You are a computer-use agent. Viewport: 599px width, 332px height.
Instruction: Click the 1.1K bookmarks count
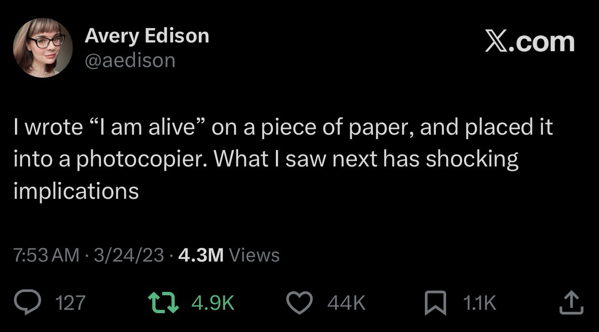tap(479, 303)
